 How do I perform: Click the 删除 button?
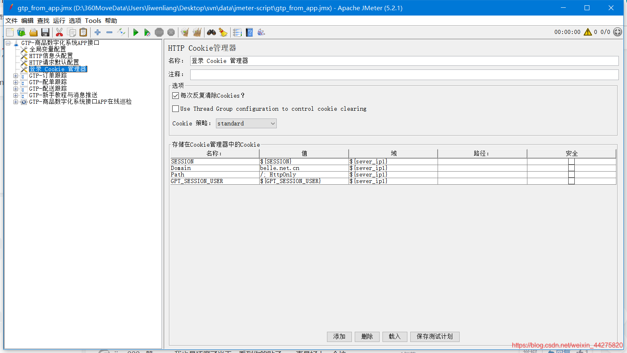(367, 336)
